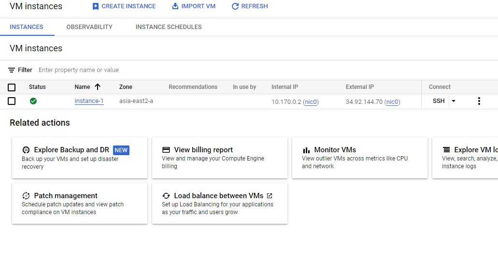498x261 pixels.
Task: Click the Filter label text
Action: tap(25, 70)
